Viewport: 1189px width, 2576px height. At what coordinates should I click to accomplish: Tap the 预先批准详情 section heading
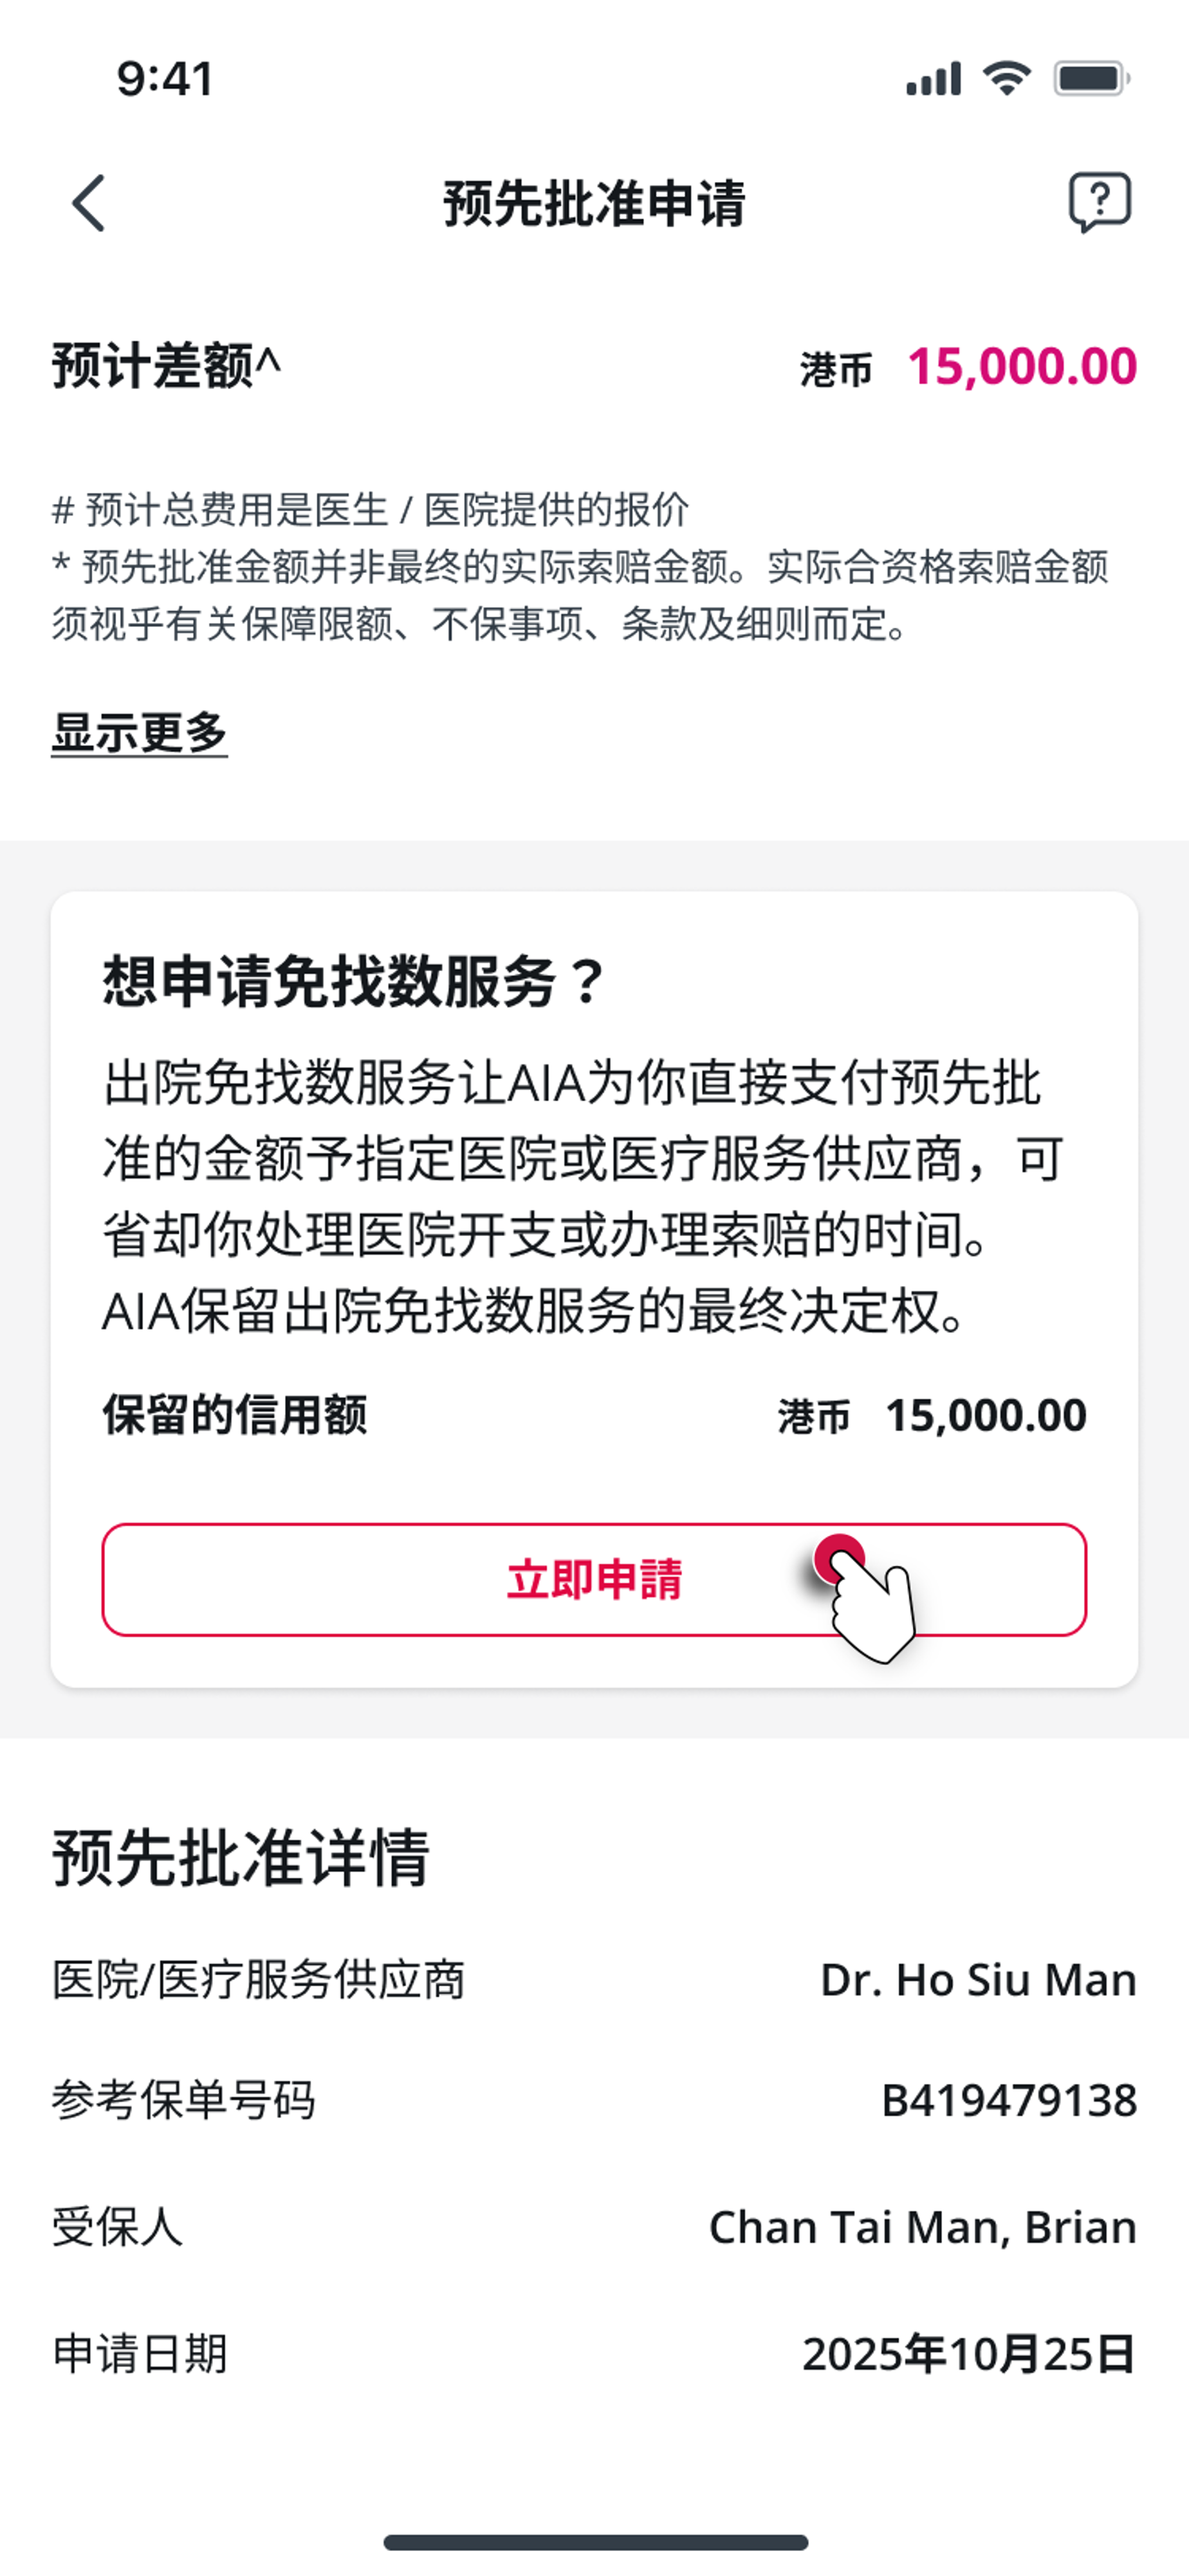(241, 1858)
